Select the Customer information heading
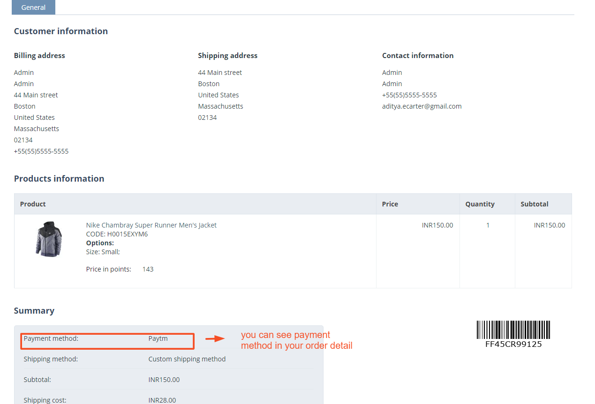The height and width of the screenshot is (404, 595). pos(61,31)
